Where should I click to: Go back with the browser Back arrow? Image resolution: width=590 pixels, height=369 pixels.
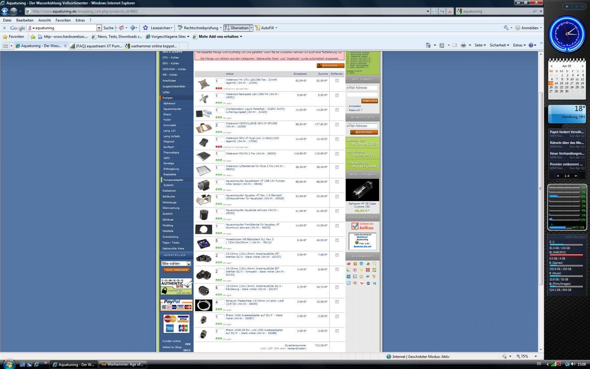tap(5, 11)
